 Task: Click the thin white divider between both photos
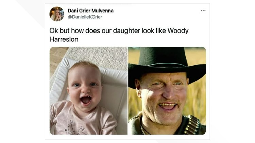[x=128, y=91]
